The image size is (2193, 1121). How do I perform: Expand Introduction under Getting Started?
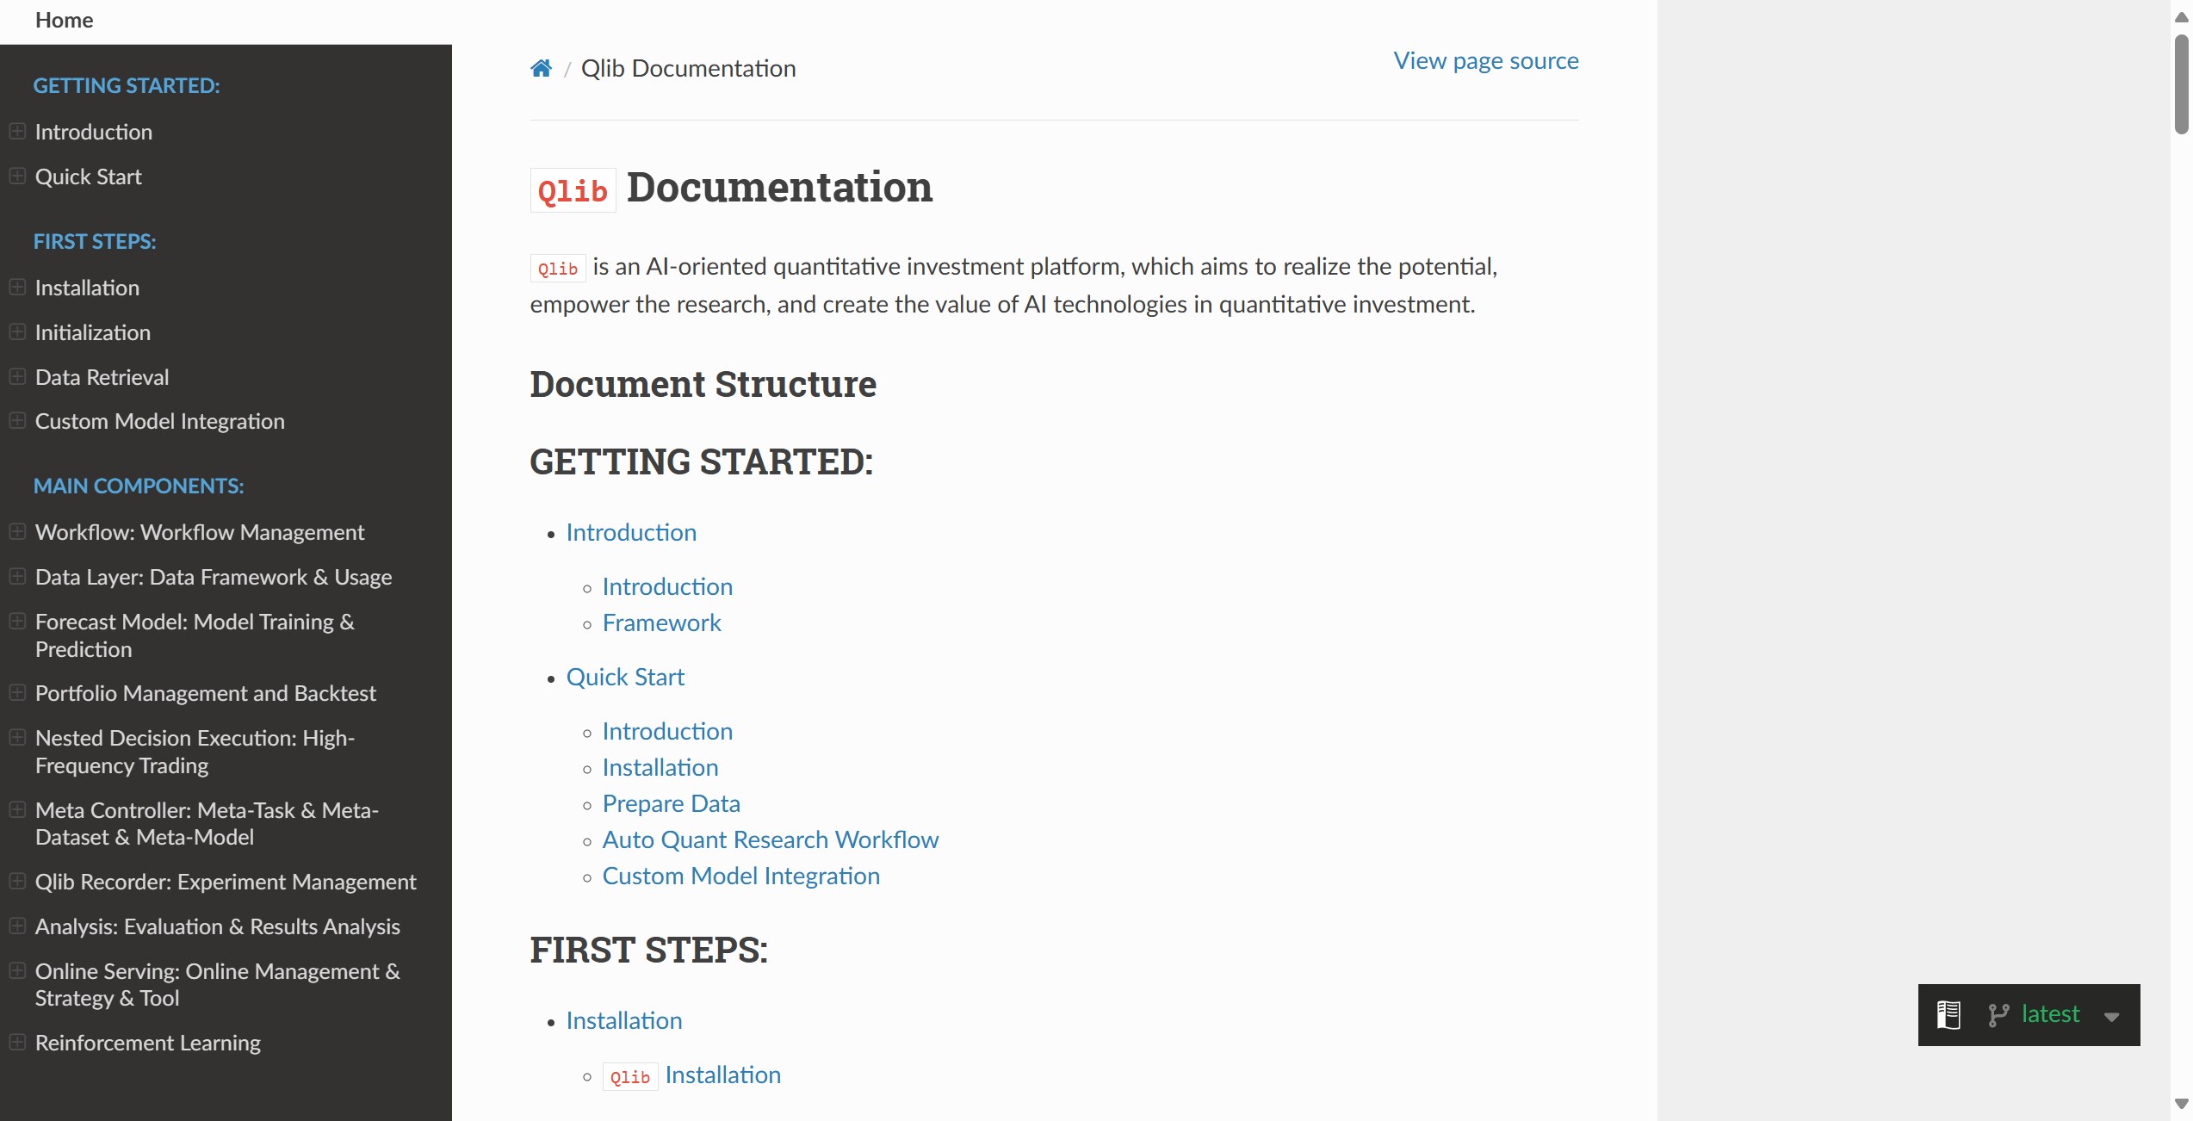[x=17, y=131]
